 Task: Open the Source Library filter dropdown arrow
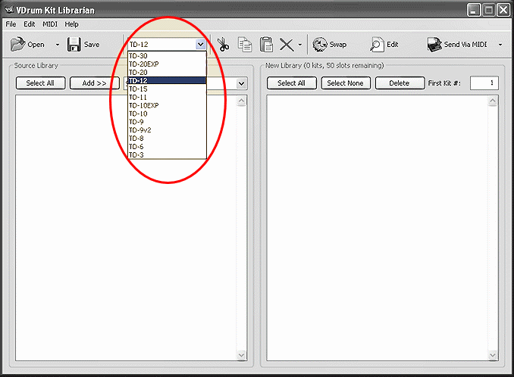(x=242, y=83)
